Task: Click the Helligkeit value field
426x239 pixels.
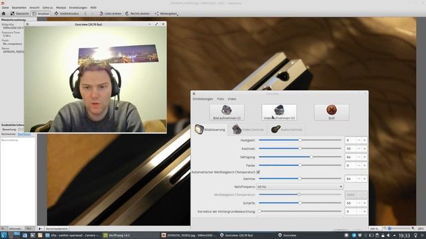Action: [x=351, y=140]
